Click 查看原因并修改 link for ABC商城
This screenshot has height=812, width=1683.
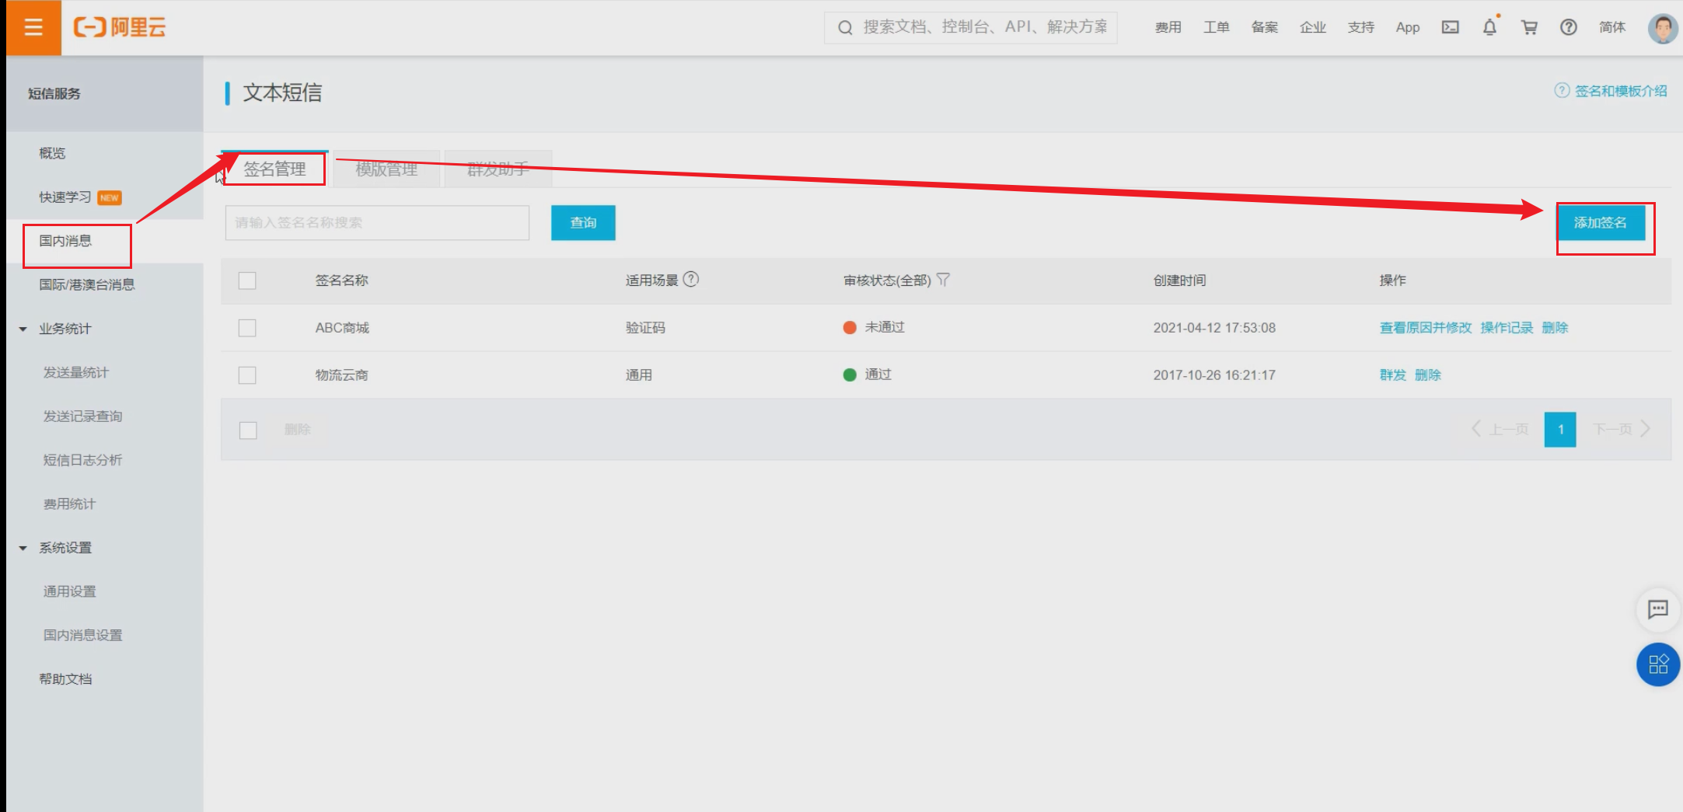click(x=1425, y=328)
